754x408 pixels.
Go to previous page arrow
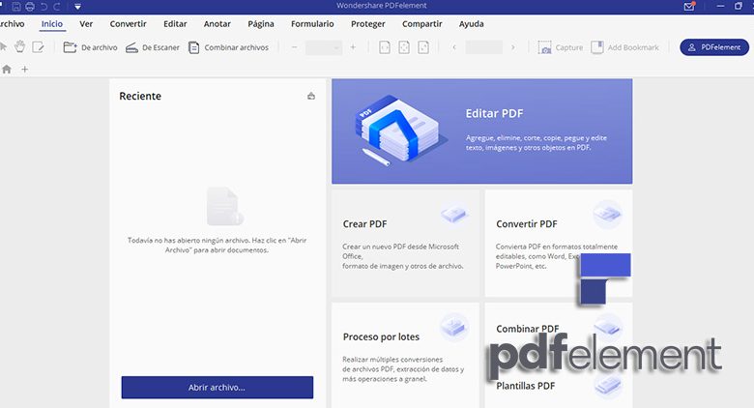click(454, 47)
